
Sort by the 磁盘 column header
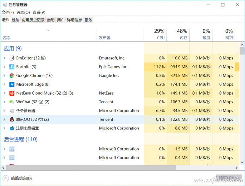201,35
